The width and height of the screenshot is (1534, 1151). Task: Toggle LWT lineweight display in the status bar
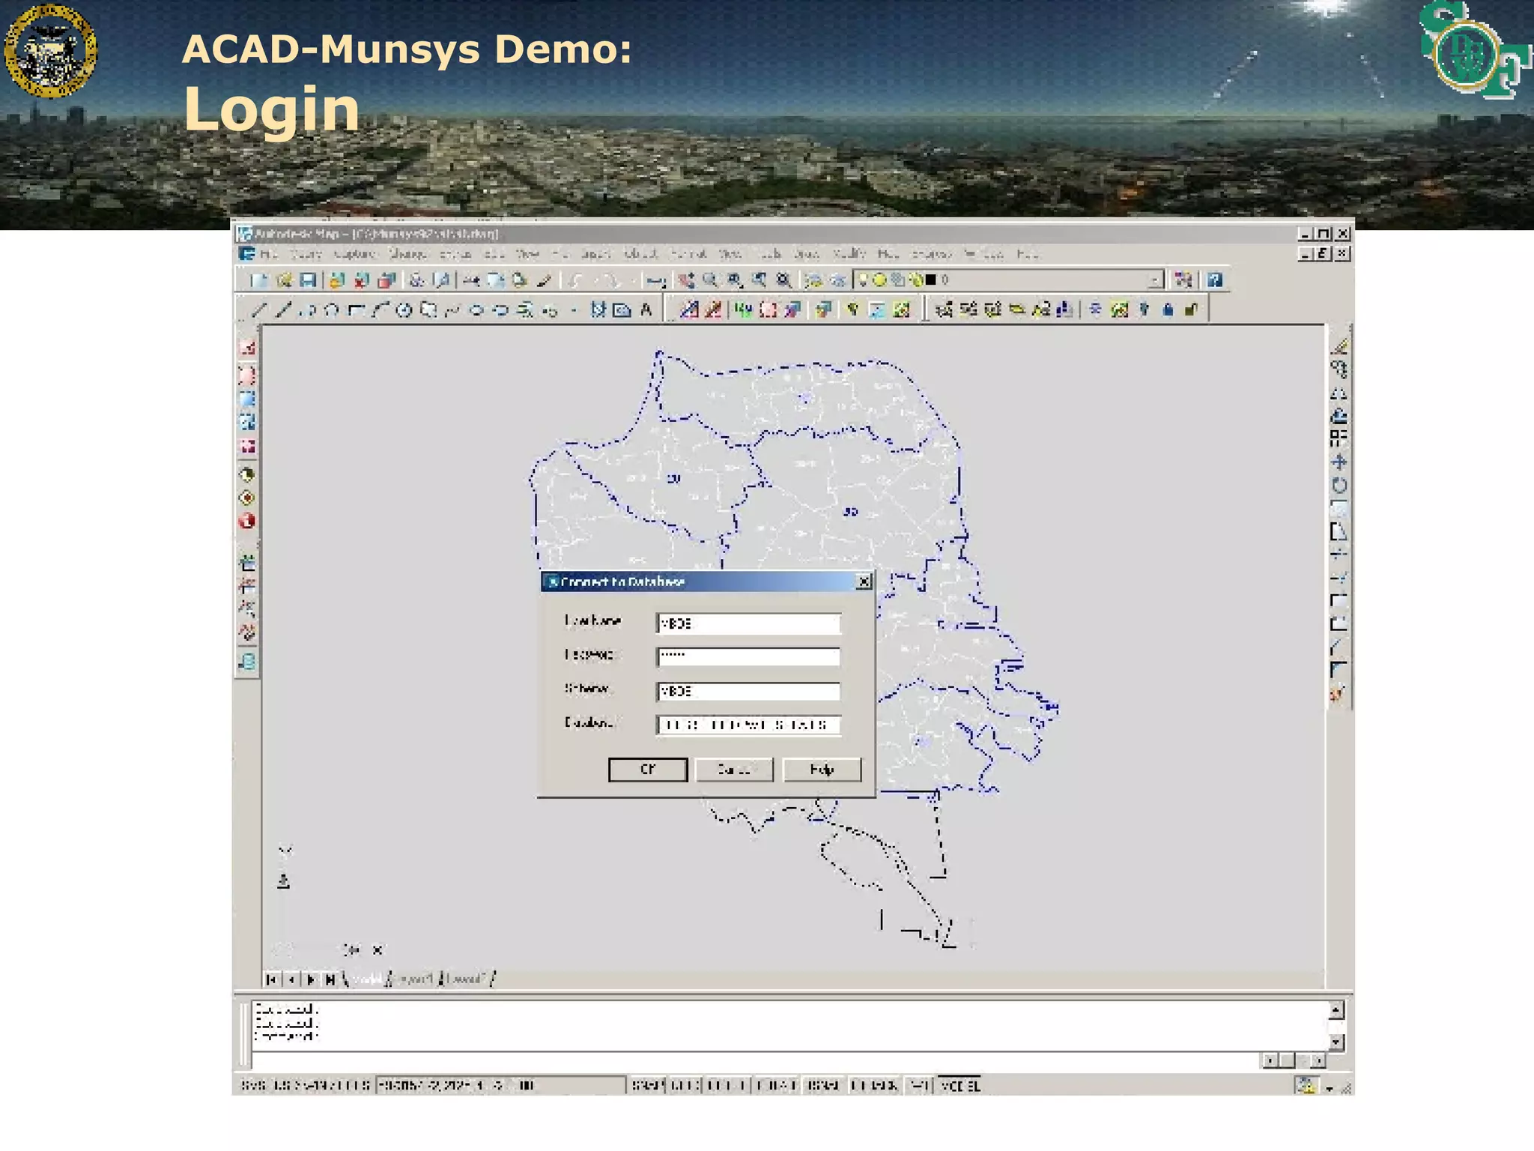[919, 1085]
